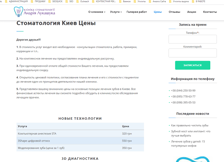Screen dimensions: 224x162
Task: Open the ПРОДАЖИ bookmark folder
Action: 39,1
